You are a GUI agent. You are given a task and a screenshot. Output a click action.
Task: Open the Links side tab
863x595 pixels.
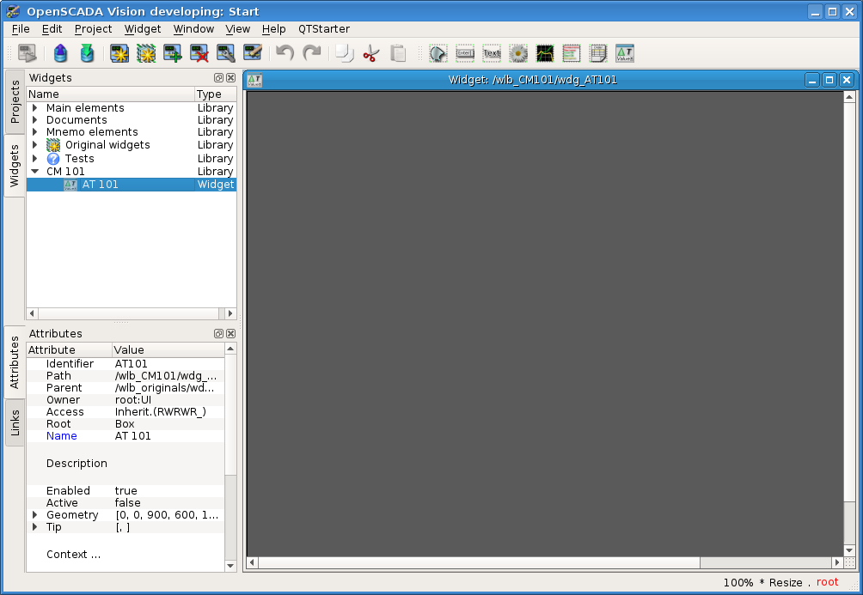(x=15, y=422)
